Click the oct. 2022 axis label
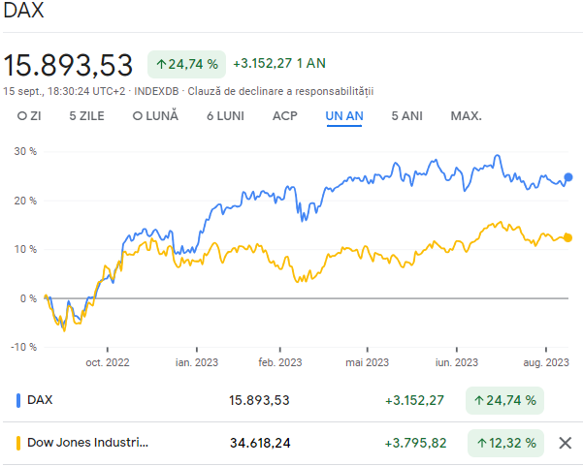 click(108, 362)
